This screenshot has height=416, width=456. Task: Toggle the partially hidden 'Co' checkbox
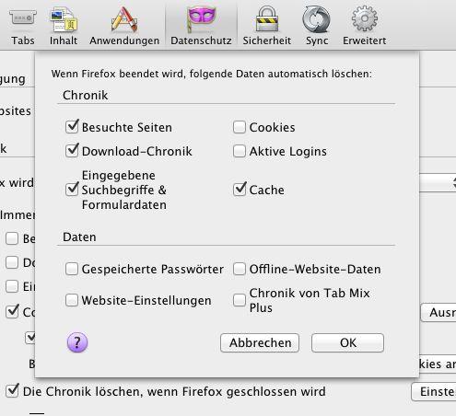pos(12,312)
